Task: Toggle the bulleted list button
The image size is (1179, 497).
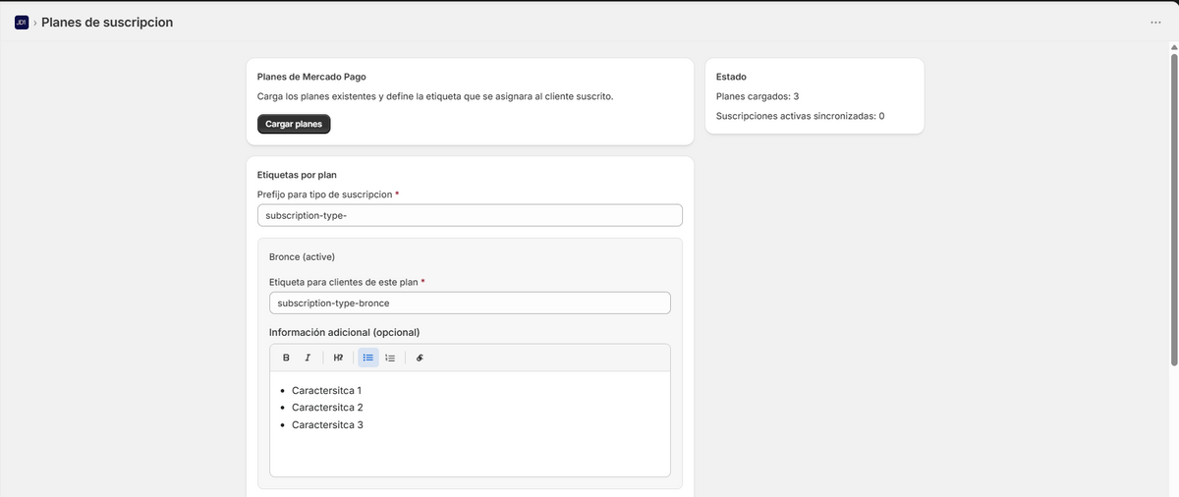Action: [368, 358]
